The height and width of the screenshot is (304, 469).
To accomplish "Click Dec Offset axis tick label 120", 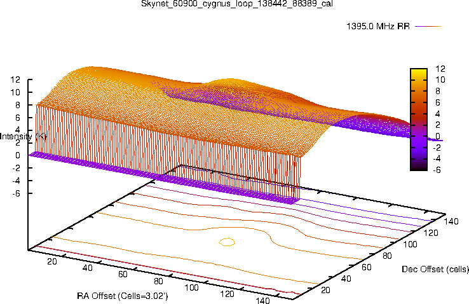I will pyautogui.click(x=431, y=233).
